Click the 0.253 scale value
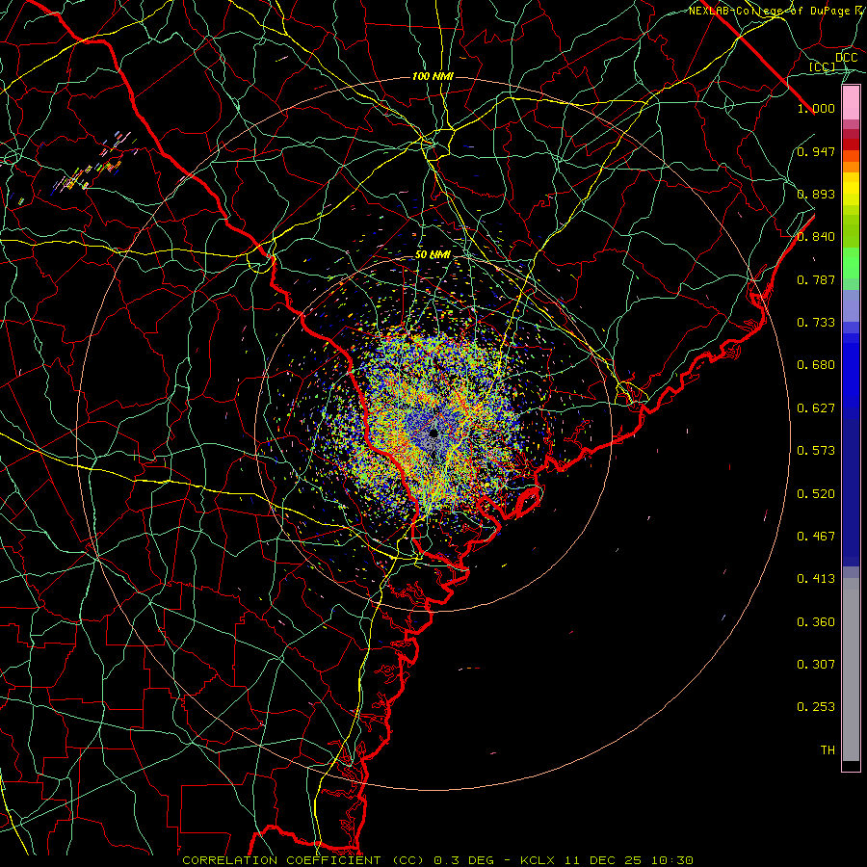This screenshot has height=867, width=867. tap(816, 707)
